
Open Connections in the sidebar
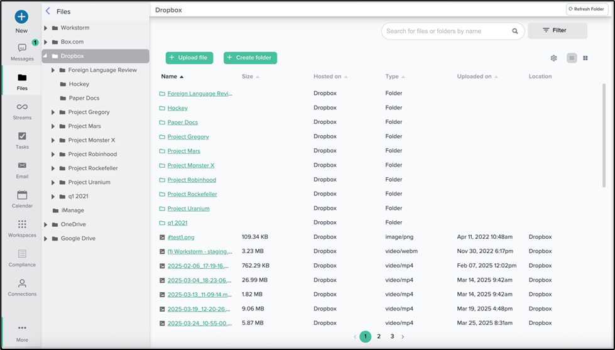point(22,288)
